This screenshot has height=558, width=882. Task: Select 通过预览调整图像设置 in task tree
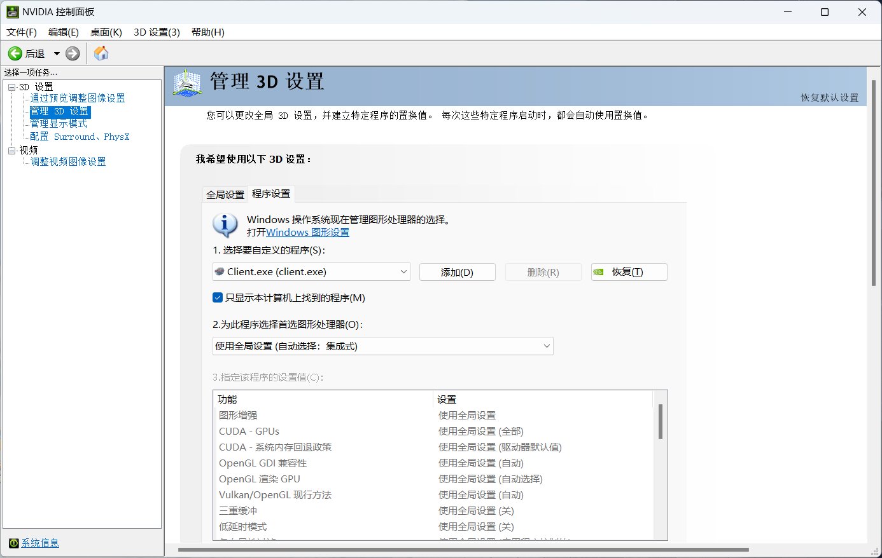point(78,99)
